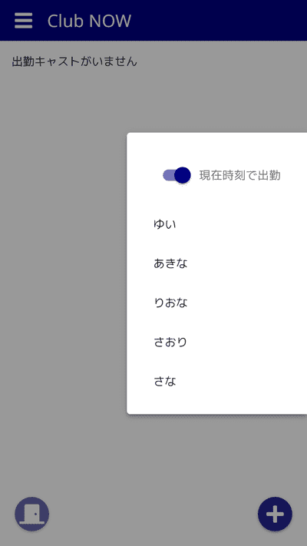
Task: Tap the door exit icon button
Action: click(31, 514)
